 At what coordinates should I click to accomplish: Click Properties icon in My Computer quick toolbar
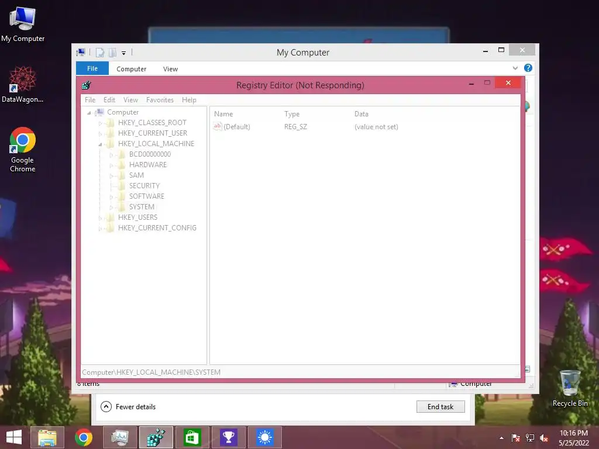coord(99,52)
